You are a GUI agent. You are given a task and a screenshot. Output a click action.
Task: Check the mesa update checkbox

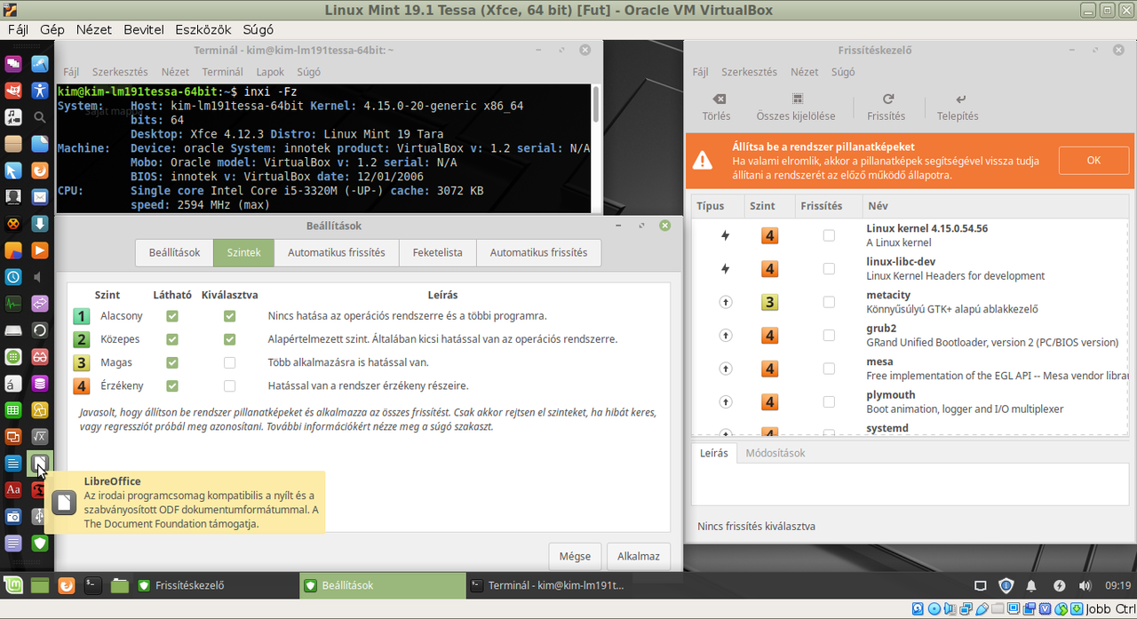coord(829,369)
